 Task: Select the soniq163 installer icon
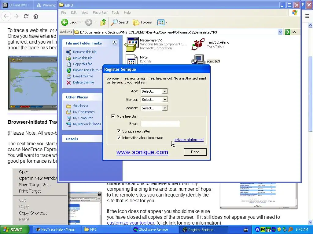click(x=198, y=59)
